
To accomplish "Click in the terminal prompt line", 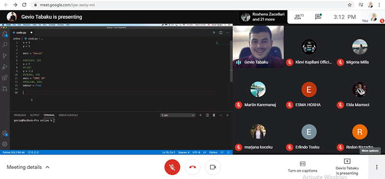I will pos(34,121).
